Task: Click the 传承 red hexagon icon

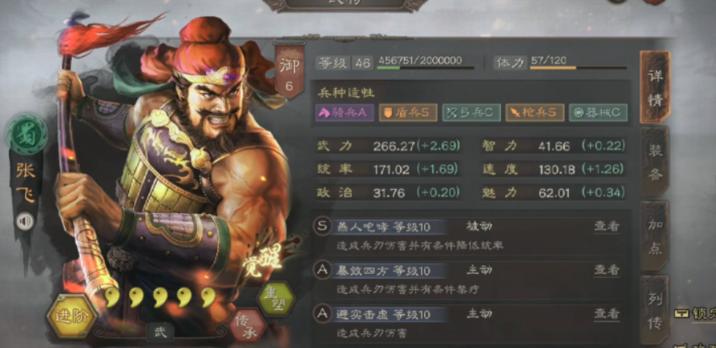Action: [x=247, y=325]
